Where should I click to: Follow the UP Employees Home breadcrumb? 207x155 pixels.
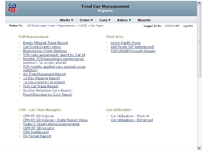[41, 26]
